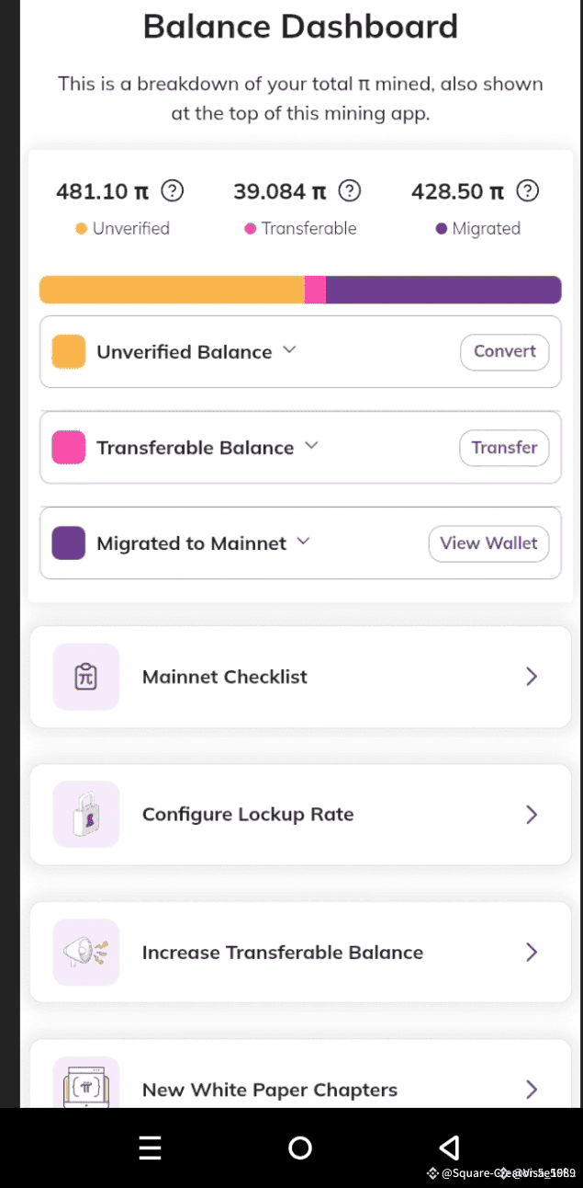Screen dimensions: 583x1188
Task: Expand the Transferable Balance section chevron
Action: click(311, 445)
